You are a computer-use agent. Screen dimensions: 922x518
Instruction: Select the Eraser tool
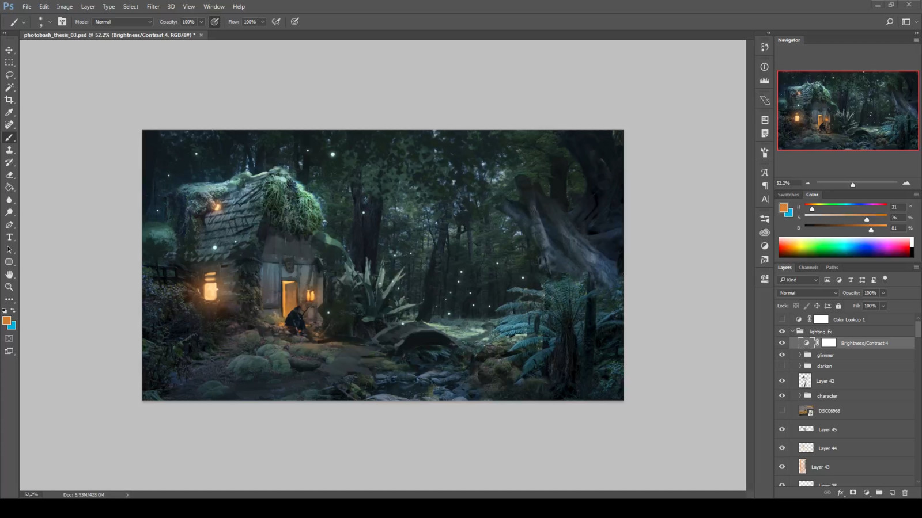click(9, 175)
